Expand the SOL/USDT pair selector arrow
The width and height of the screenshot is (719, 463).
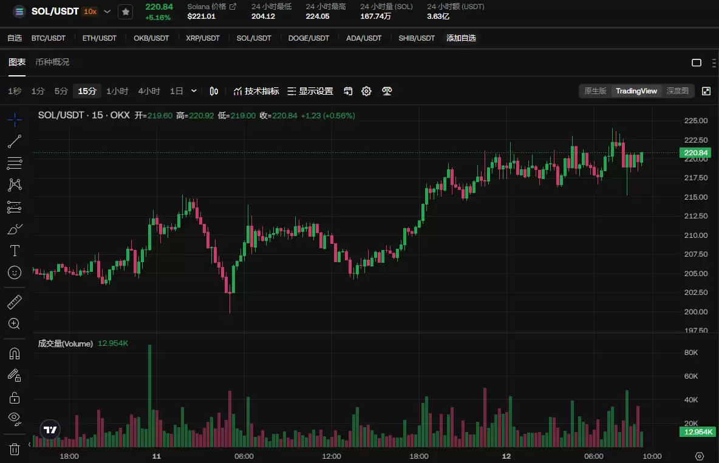tap(107, 12)
